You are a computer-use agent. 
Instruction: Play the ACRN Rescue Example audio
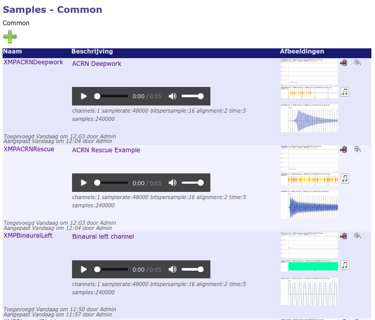(84, 183)
